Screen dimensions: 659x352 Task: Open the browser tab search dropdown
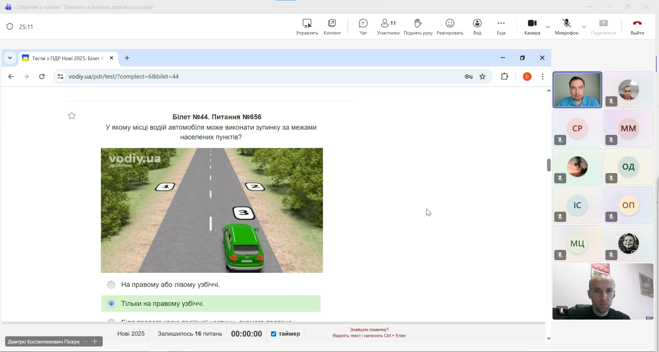click(x=10, y=58)
